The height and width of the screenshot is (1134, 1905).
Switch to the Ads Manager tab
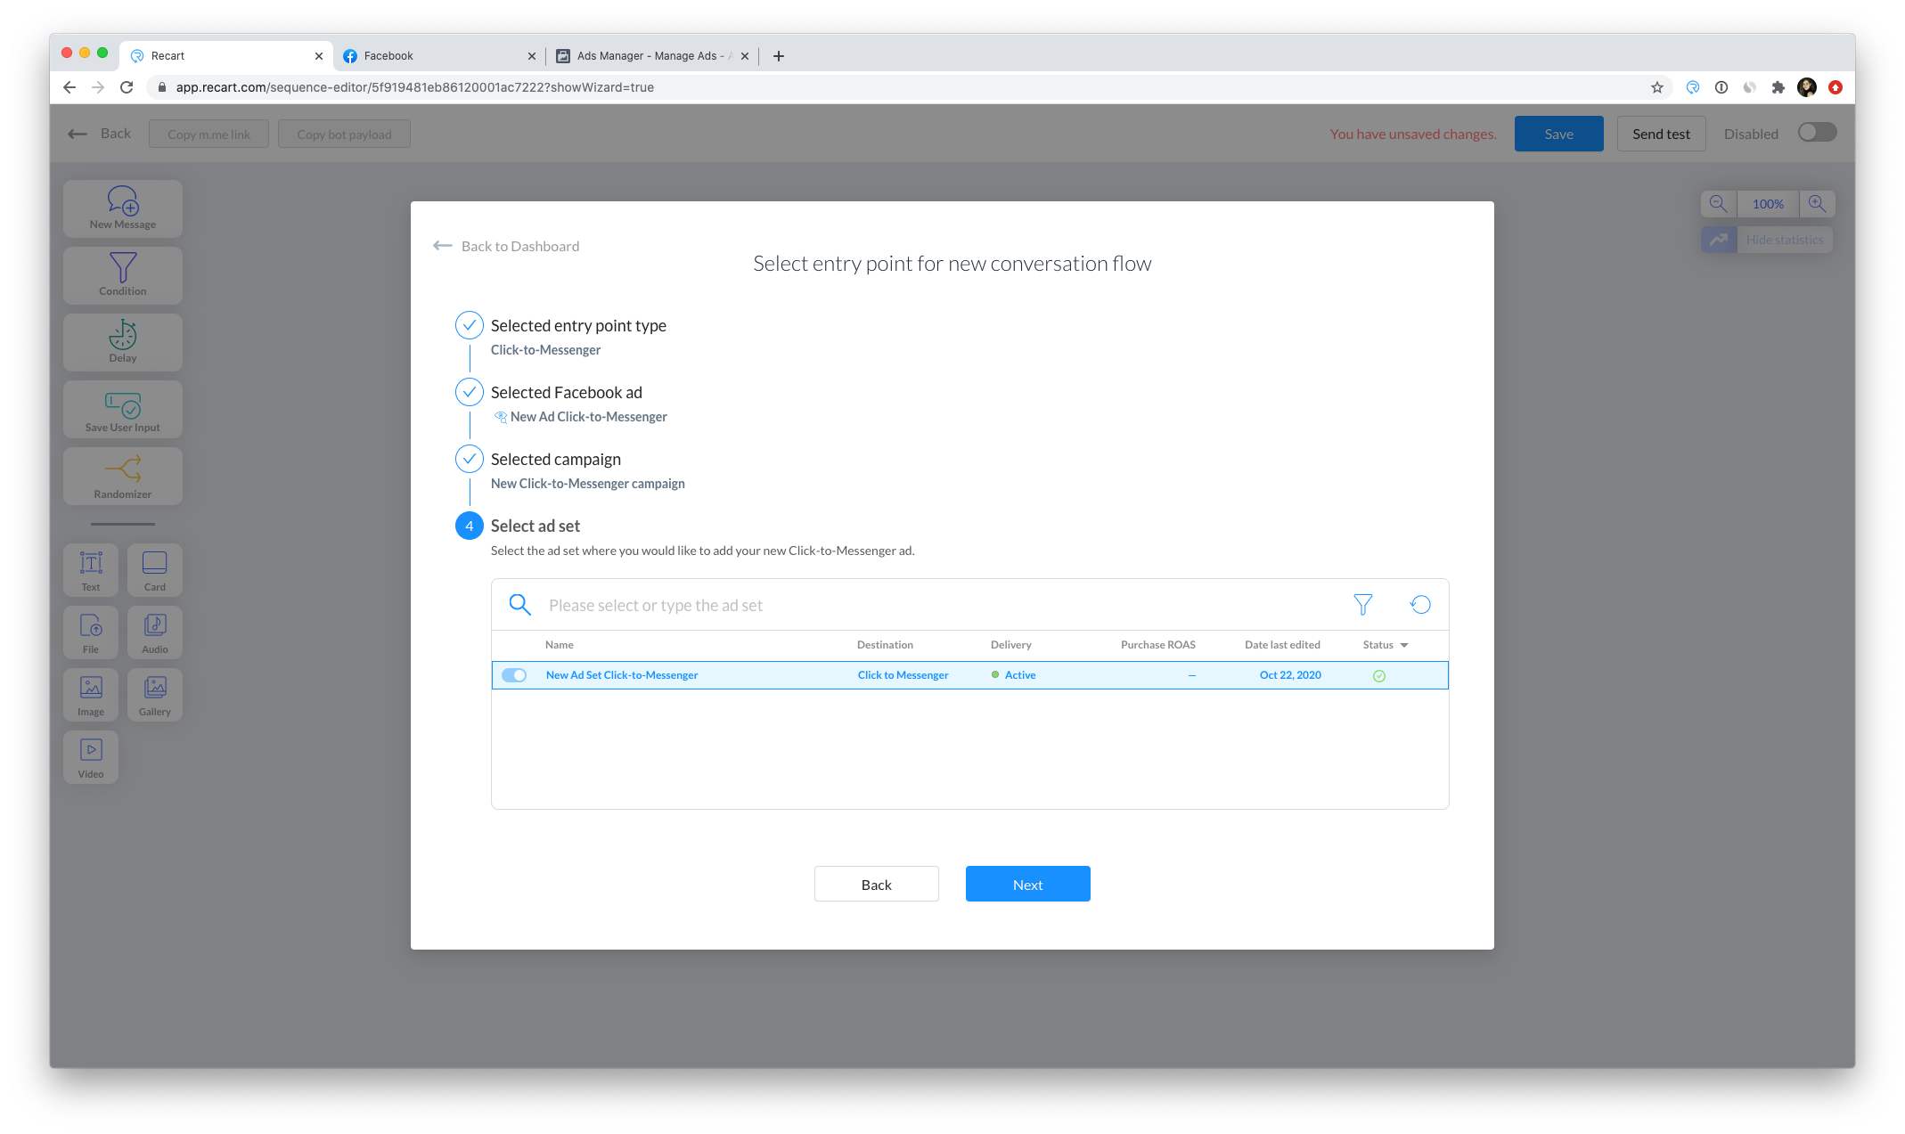point(652,55)
